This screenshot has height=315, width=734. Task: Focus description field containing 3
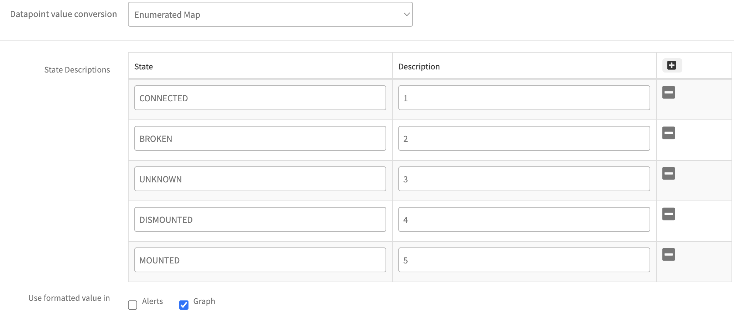tap(524, 179)
